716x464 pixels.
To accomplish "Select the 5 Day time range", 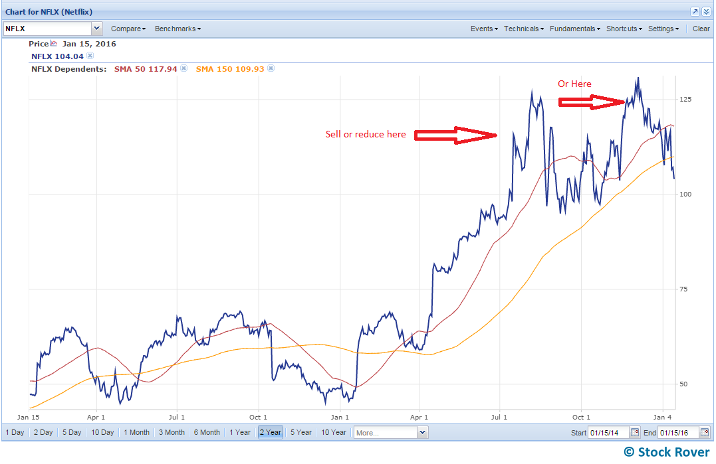I will 72,432.
